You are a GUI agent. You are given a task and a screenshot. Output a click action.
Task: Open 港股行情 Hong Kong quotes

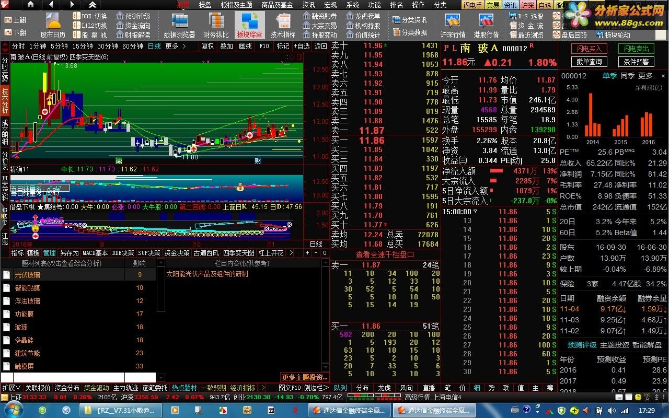coord(486,25)
